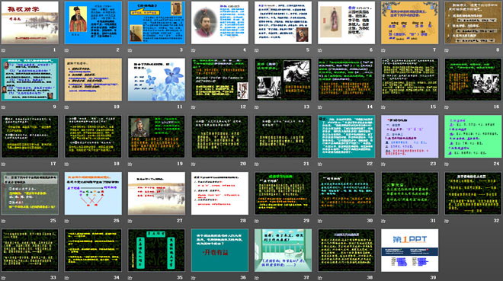Select slide 24 with mint green background
Viewport: 503px width, 281px height.
point(473,136)
